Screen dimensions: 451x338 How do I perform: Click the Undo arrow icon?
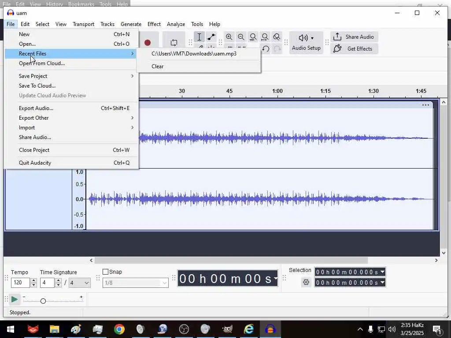point(266,49)
